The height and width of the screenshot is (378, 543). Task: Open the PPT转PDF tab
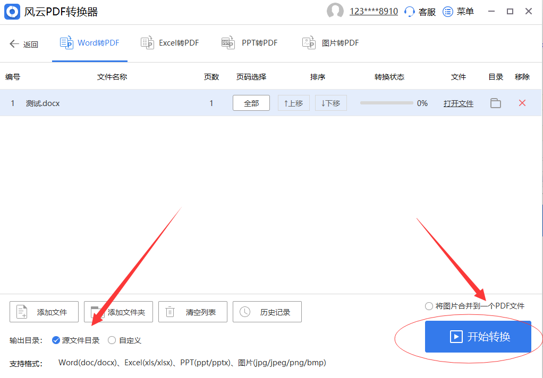(x=249, y=43)
